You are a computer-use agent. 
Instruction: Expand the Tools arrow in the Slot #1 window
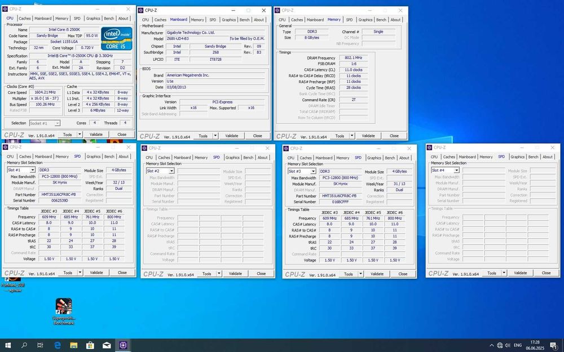pyautogui.click(x=80, y=273)
